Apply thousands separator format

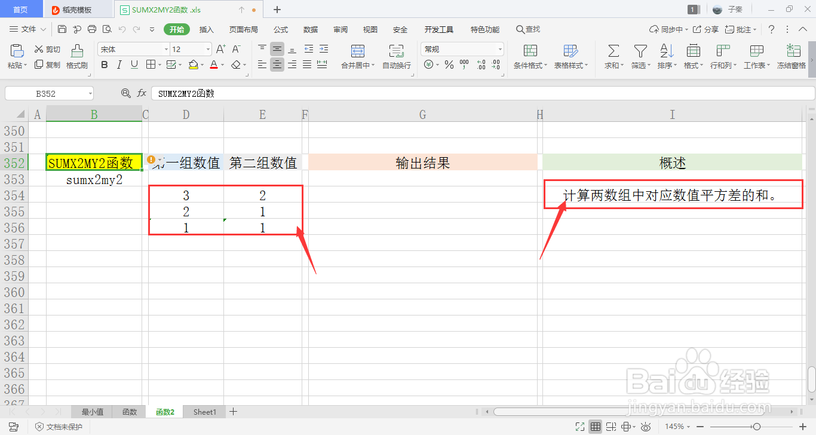tap(464, 65)
